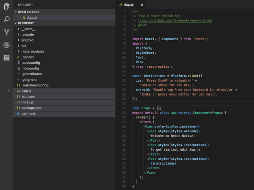Click 'Welcome to React Native!' text
Viewport: 254px width, 190px height.
pos(173,136)
